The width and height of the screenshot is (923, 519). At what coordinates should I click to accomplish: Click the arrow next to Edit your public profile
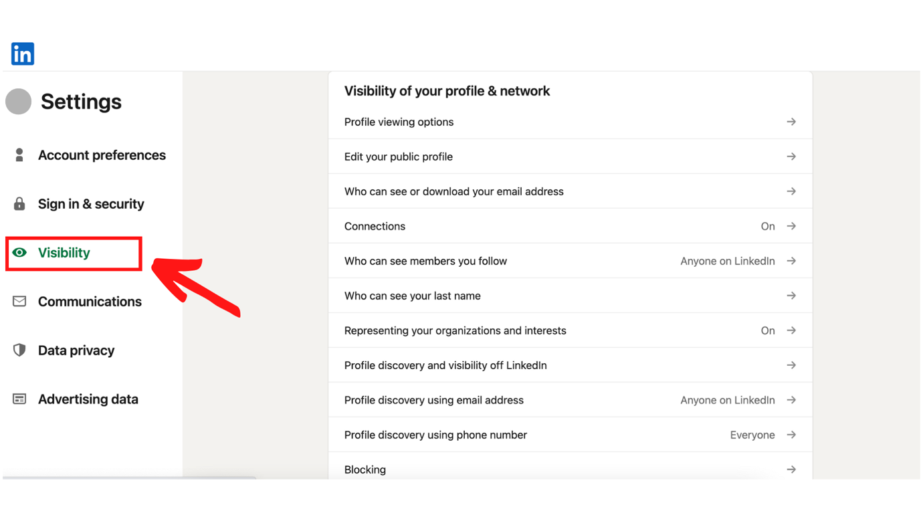[791, 157]
